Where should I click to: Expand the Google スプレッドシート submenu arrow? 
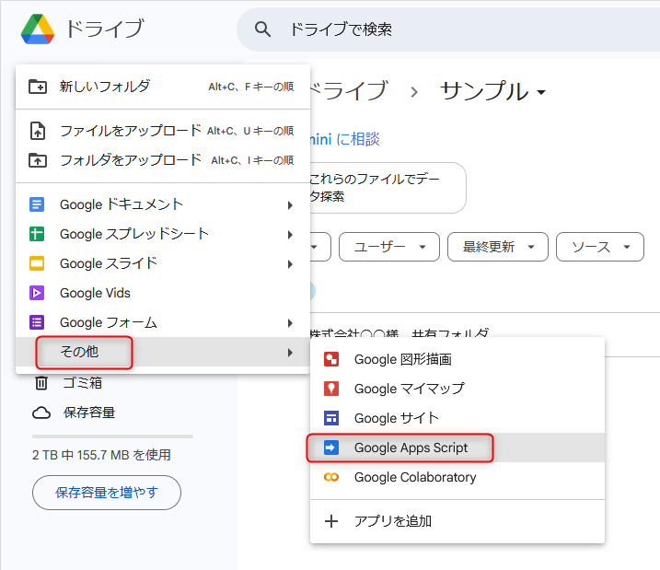pyautogui.click(x=290, y=234)
